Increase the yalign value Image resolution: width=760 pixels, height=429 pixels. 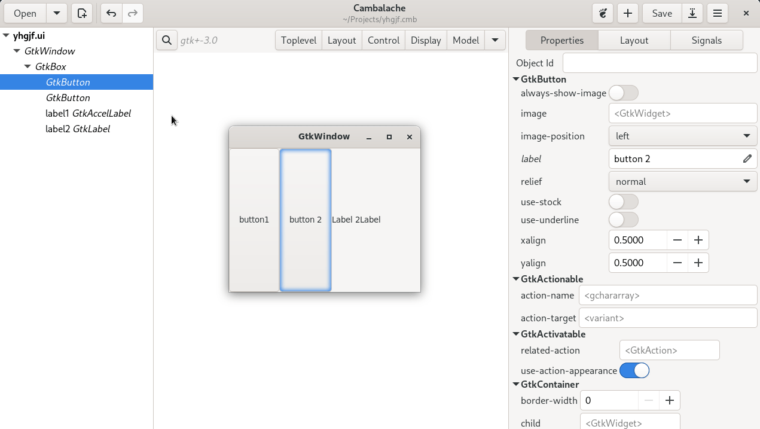(x=698, y=263)
